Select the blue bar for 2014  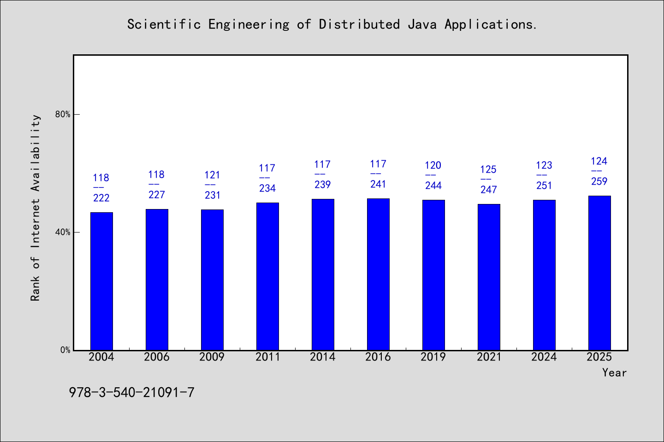pos(323,274)
